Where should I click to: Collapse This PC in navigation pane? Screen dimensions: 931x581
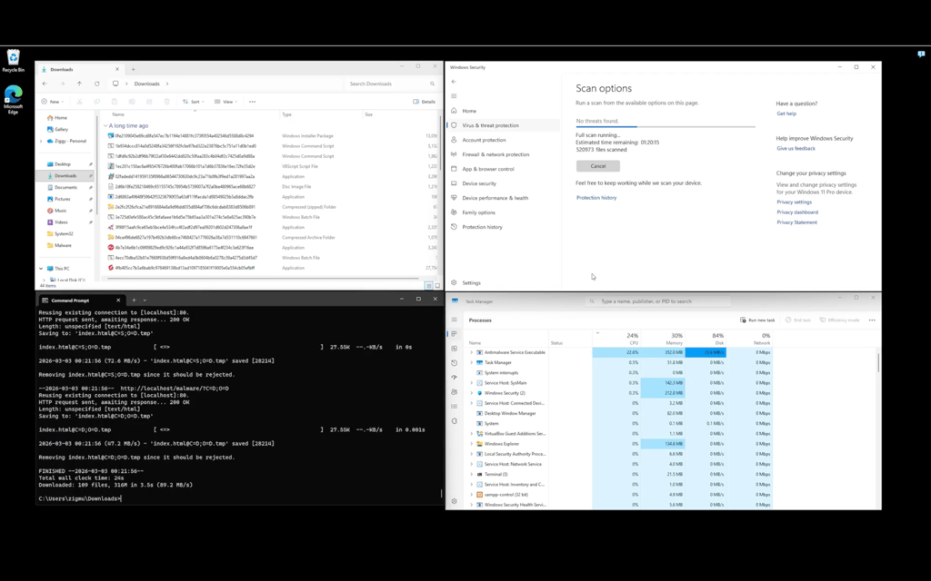[x=41, y=269]
